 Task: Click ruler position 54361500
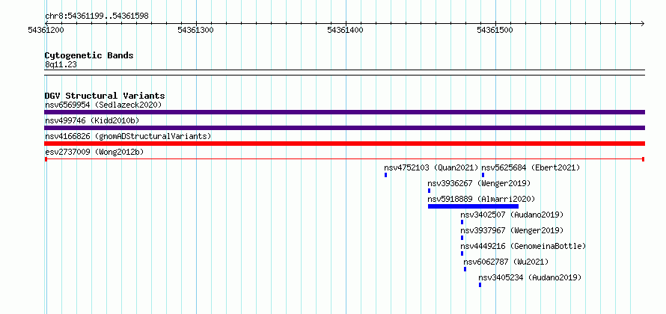click(x=495, y=30)
